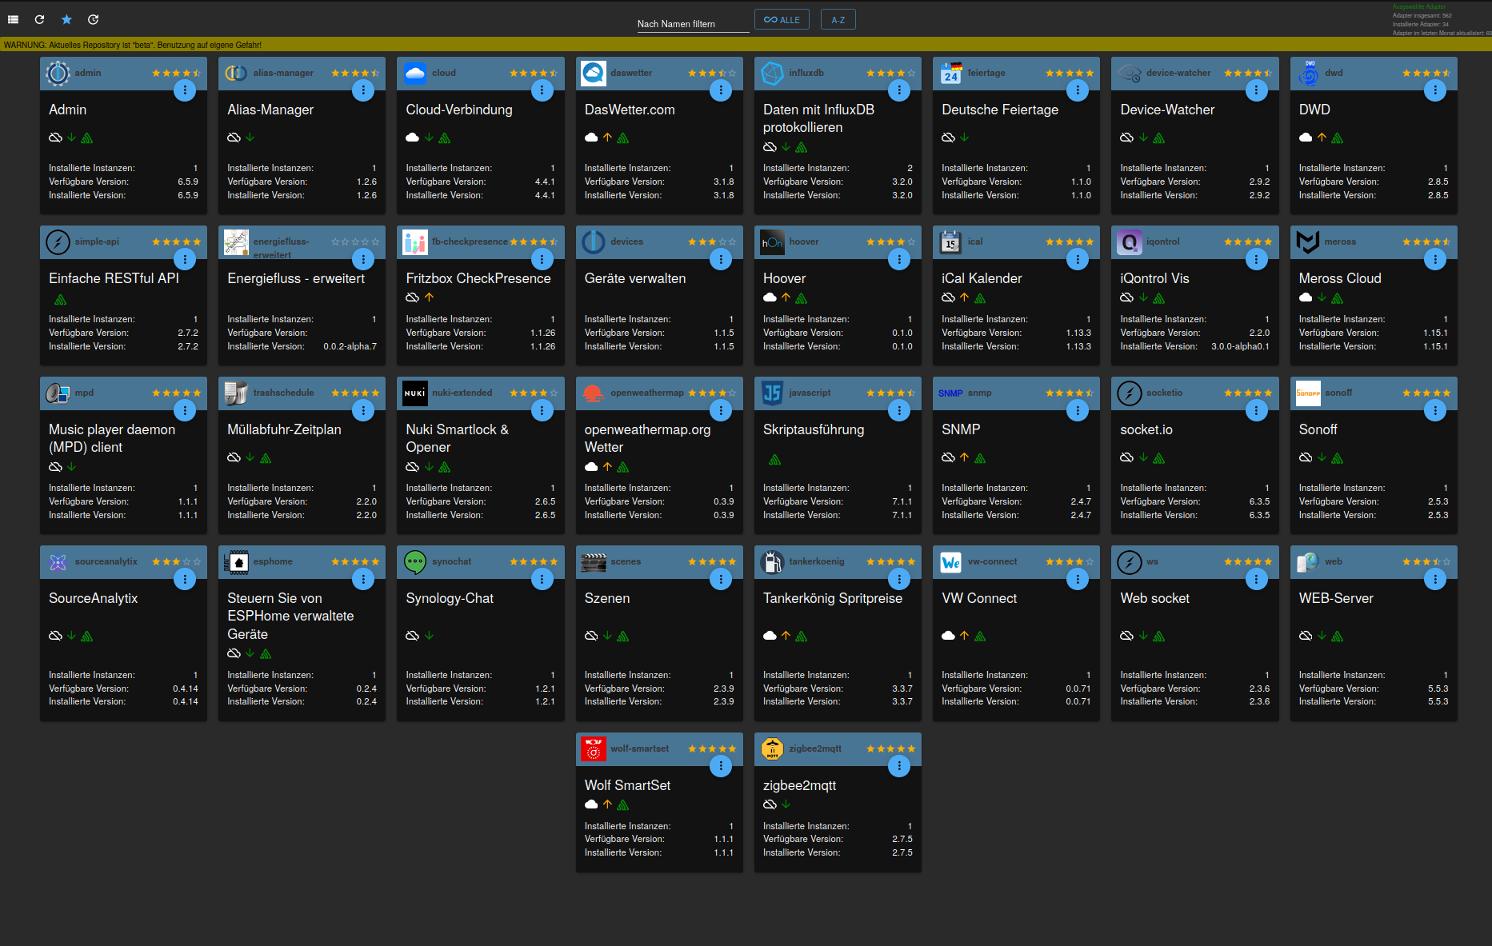Click the 'Wolf SmartSet' card title
1492x946 pixels.
coord(628,785)
